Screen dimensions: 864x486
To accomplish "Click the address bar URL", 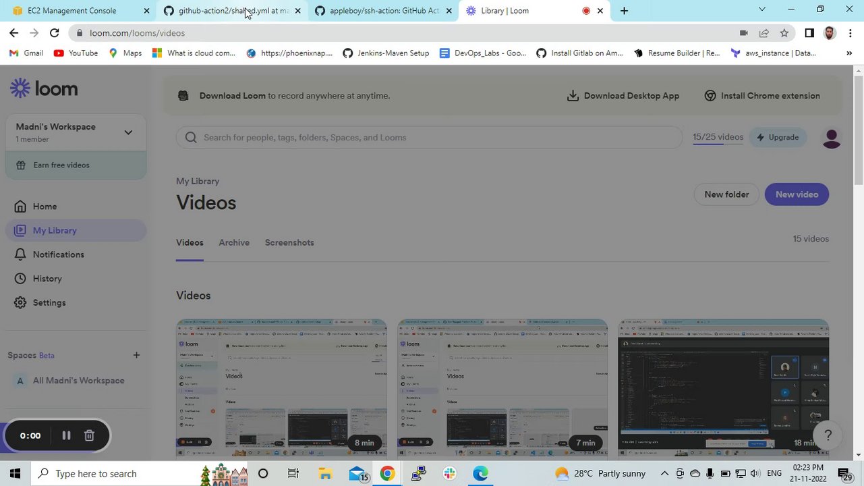I will (x=137, y=33).
